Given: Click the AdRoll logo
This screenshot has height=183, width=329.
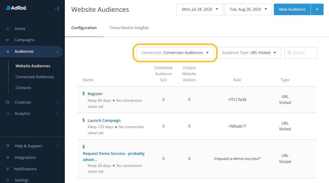Looking at the screenshot, I should tap(16, 8).
